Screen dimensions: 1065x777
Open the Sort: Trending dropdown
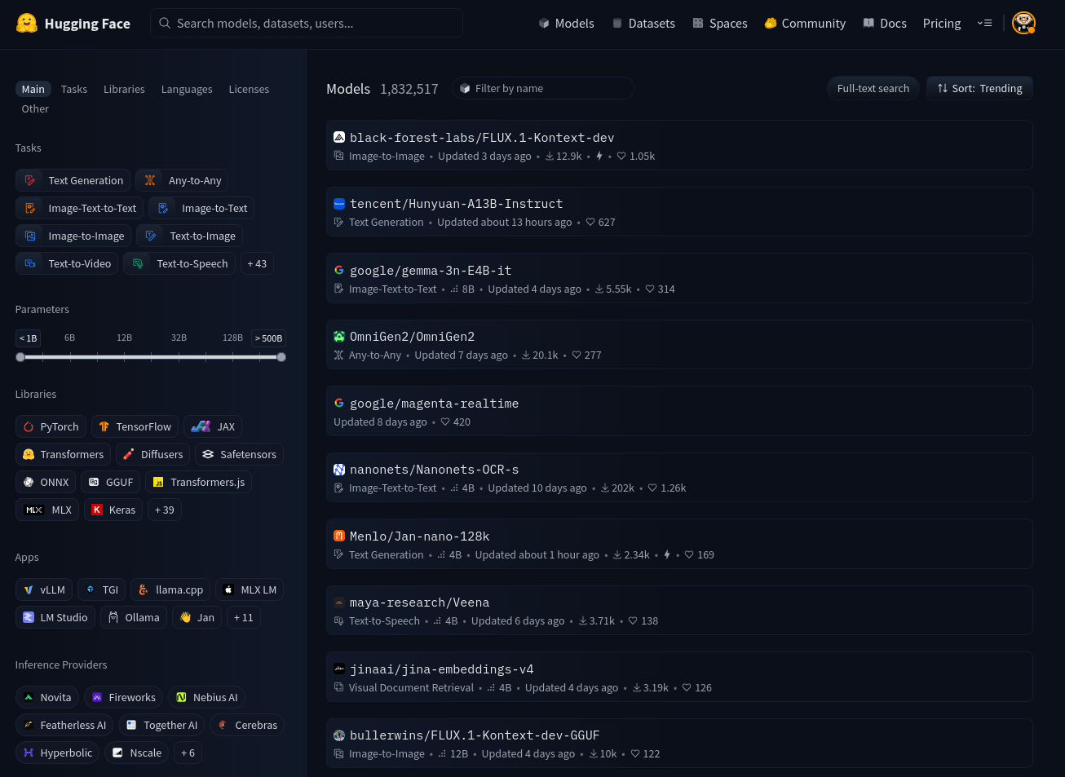point(979,88)
